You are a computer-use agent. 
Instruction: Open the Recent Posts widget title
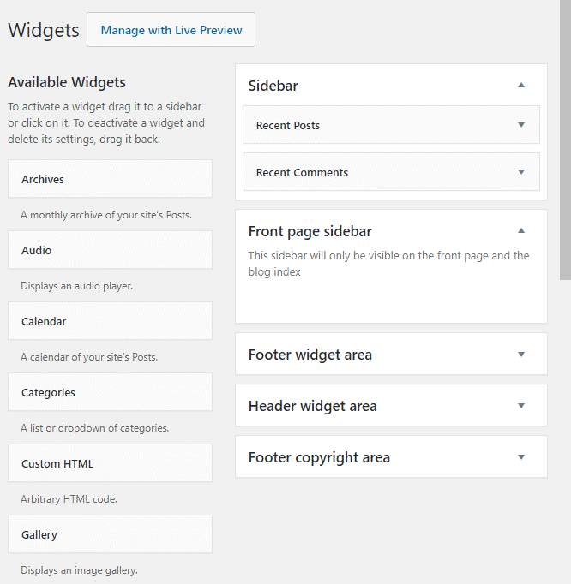pos(288,125)
